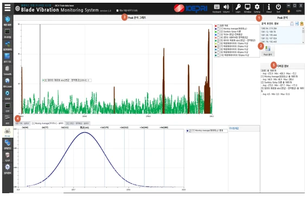Viewport: 308px width, 197px height.
Task: Toggle the [6] 1Sigma legend checkbox
Action: coord(218,43)
